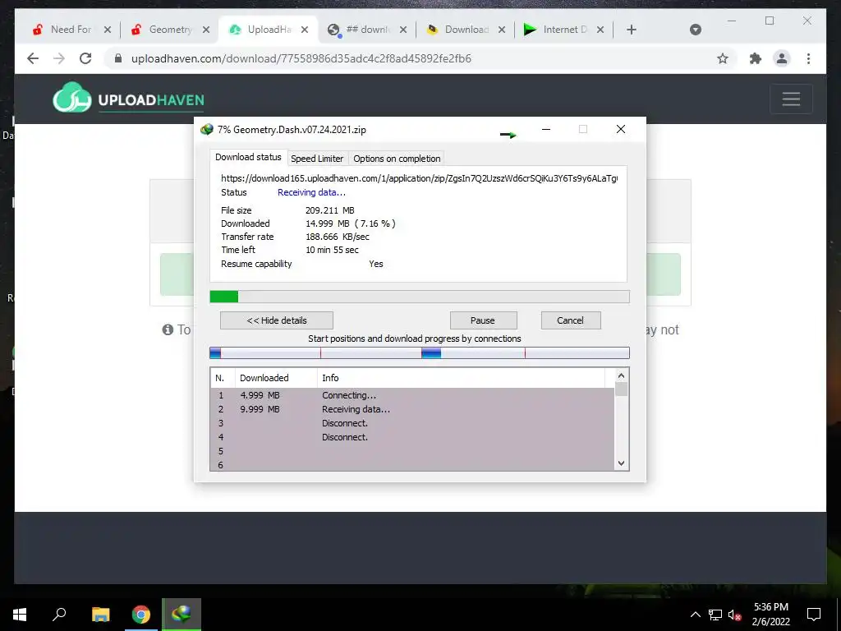Click the site lock icon in address bar
The image size is (841, 631).
click(118, 58)
